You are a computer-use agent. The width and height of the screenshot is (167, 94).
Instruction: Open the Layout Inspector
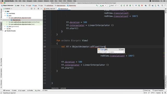(x=158, y=90)
